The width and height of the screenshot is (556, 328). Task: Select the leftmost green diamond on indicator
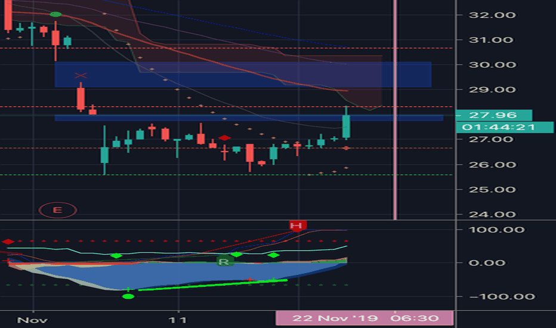[x=116, y=255]
